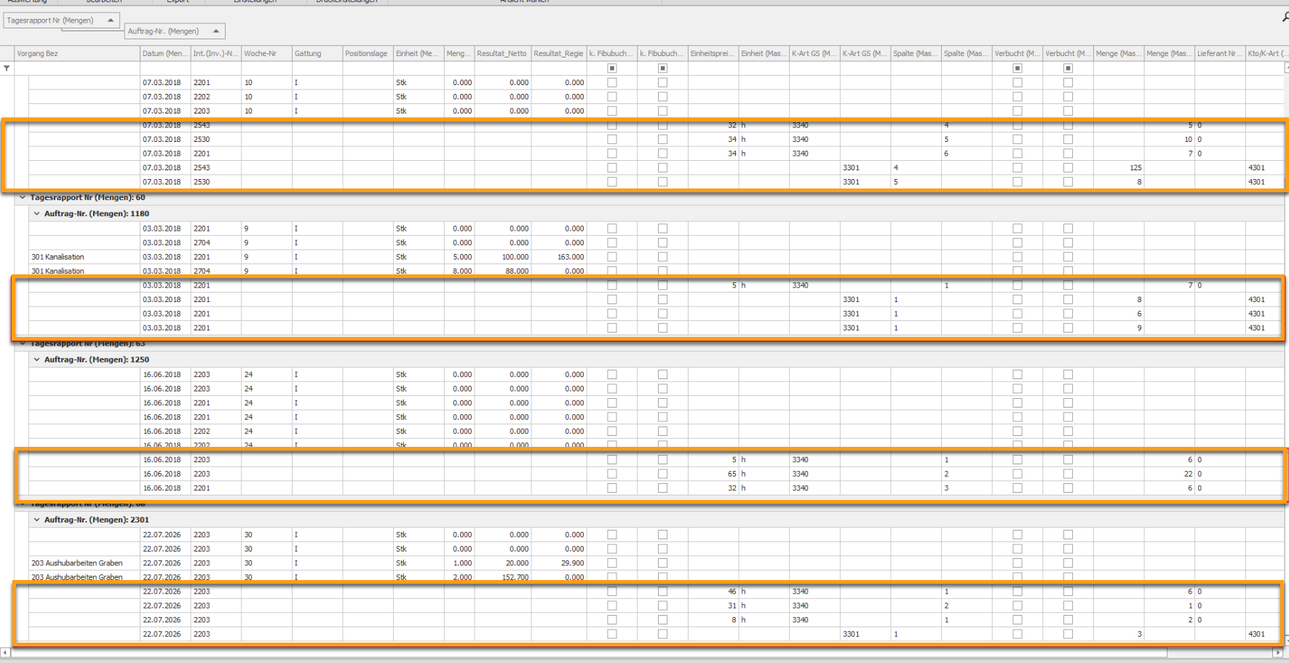This screenshot has height=663, width=1289.
Task: Toggle sort on Tagesrapport Nr (Mengen) group chip
Action: (61, 20)
